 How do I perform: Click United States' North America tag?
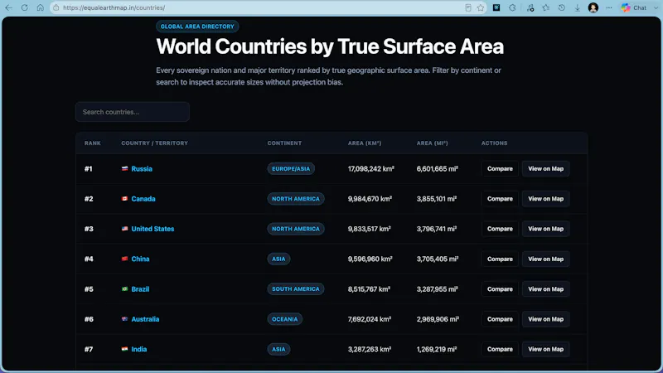[296, 229]
